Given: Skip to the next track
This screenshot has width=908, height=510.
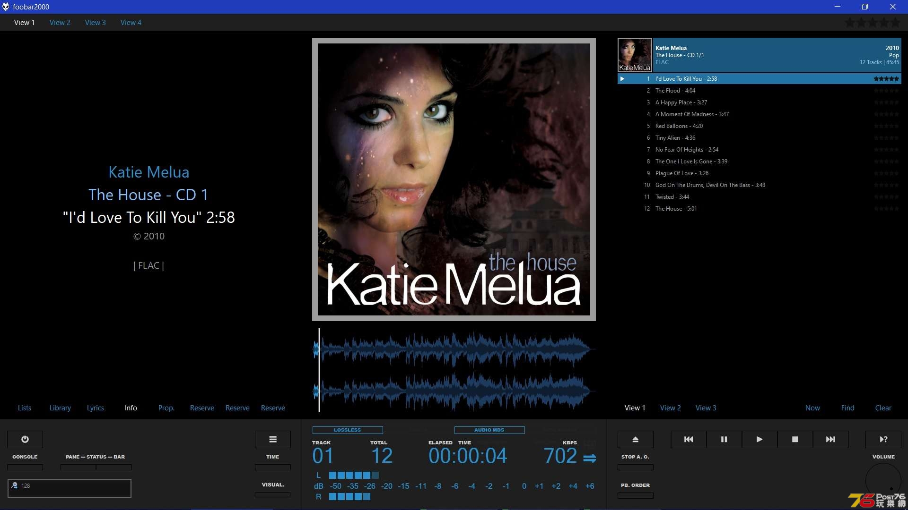Looking at the screenshot, I should (830, 439).
